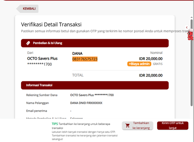The width and height of the screenshot is (194, 142).
Task: Click the GRATIS admin fee text
Action: [x=158, y=64]
